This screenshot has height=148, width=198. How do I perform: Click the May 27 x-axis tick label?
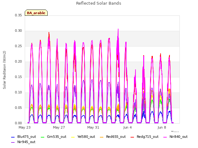59,127
